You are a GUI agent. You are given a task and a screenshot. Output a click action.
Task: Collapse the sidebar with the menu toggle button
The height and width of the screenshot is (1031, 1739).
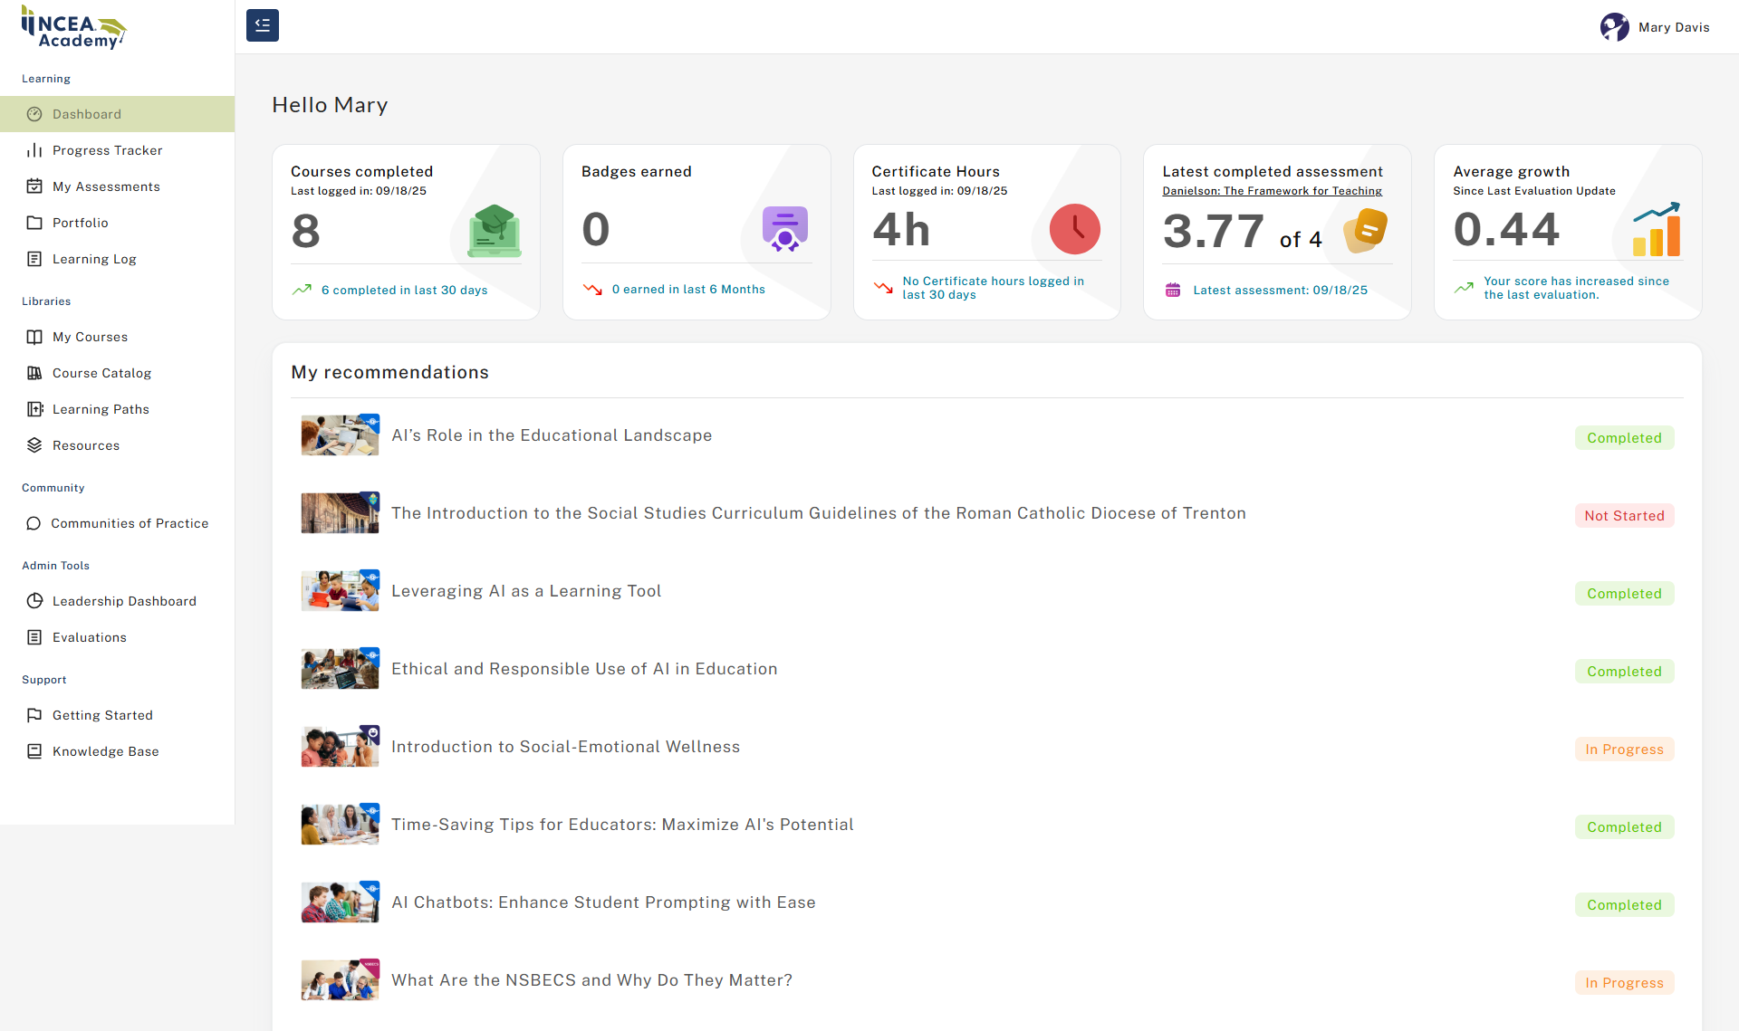(x=263, y=25)
